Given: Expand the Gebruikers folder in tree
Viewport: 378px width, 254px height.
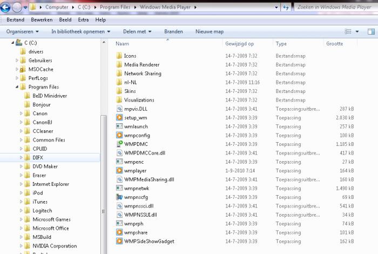Looking at the screenshot, I should point(17,61).
